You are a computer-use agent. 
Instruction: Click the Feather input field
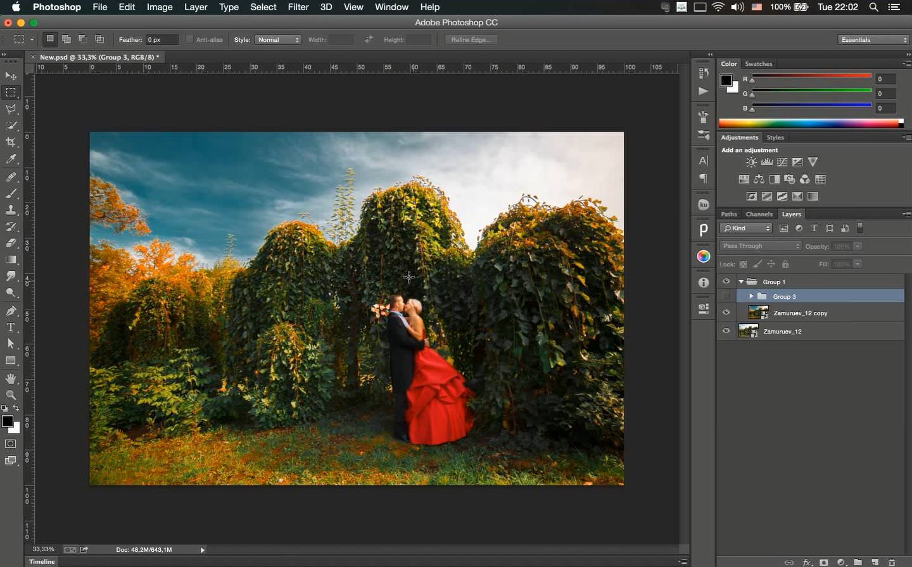click(x=161, y=40)
